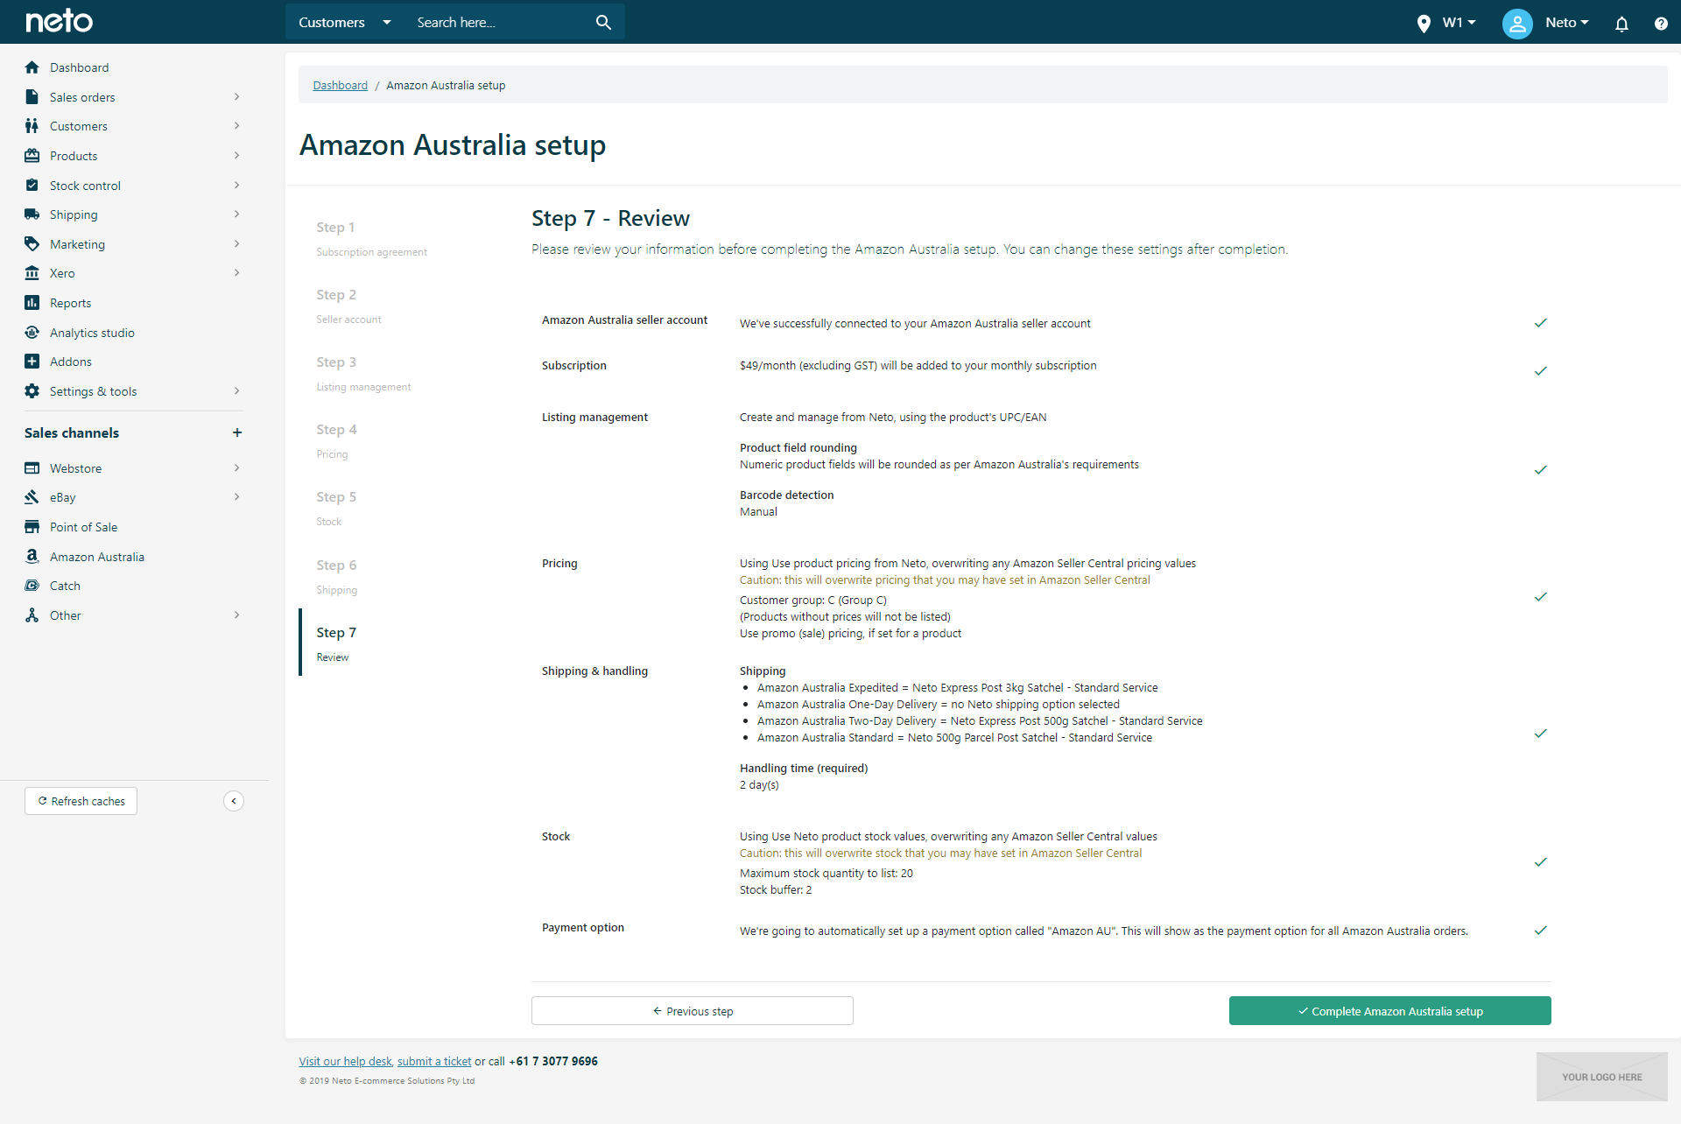Click the Previous step button
Image resolution: width=1681 pixels, height=1124 pixels.
point(692,1011)
